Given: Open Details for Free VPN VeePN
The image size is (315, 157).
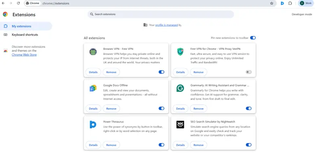Looking at the screenshot, I should (181, 72).
